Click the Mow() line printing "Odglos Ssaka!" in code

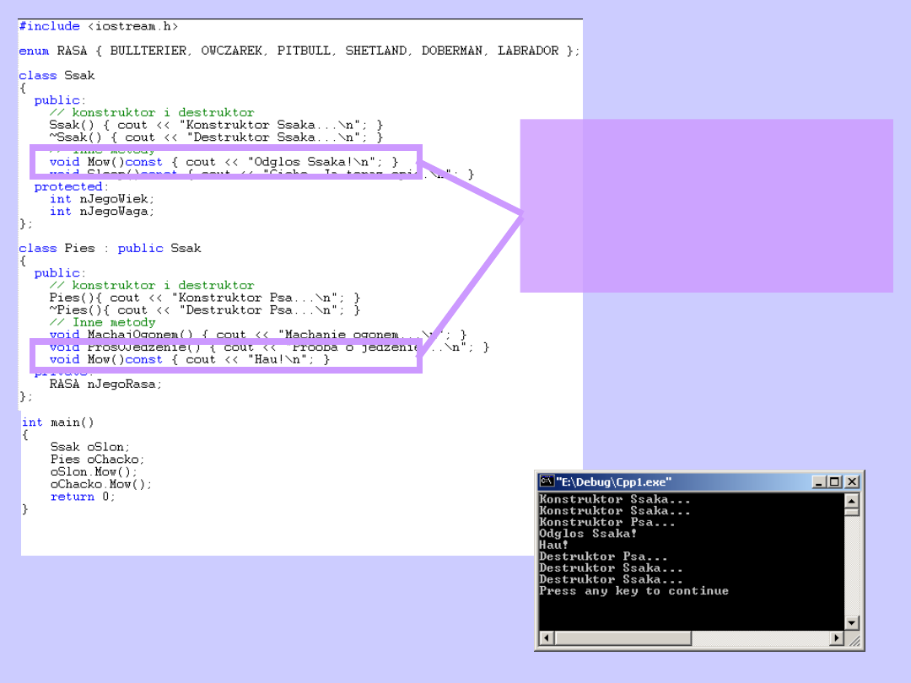[224, 162]
